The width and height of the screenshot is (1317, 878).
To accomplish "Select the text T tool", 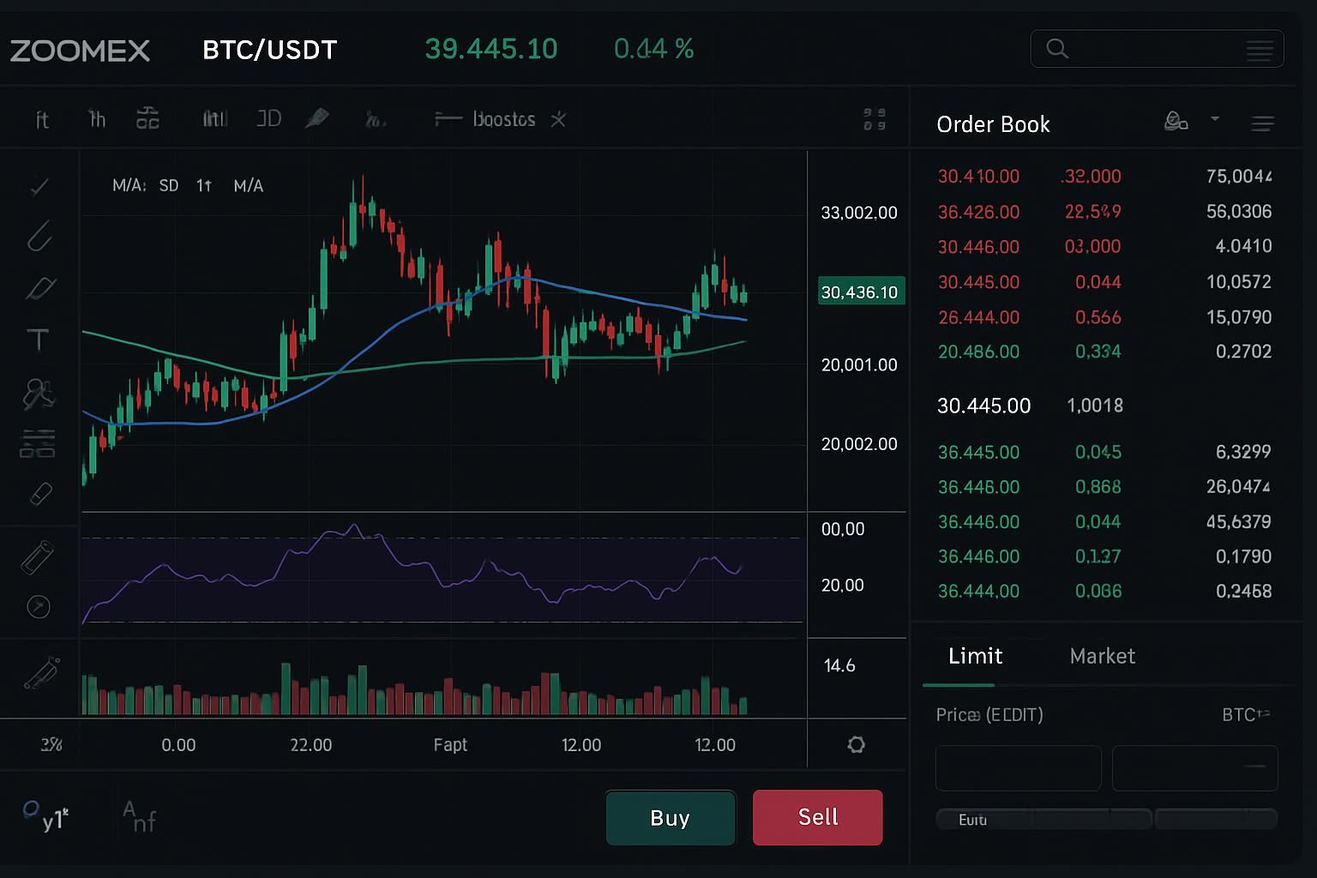I will tap(39, 340).
